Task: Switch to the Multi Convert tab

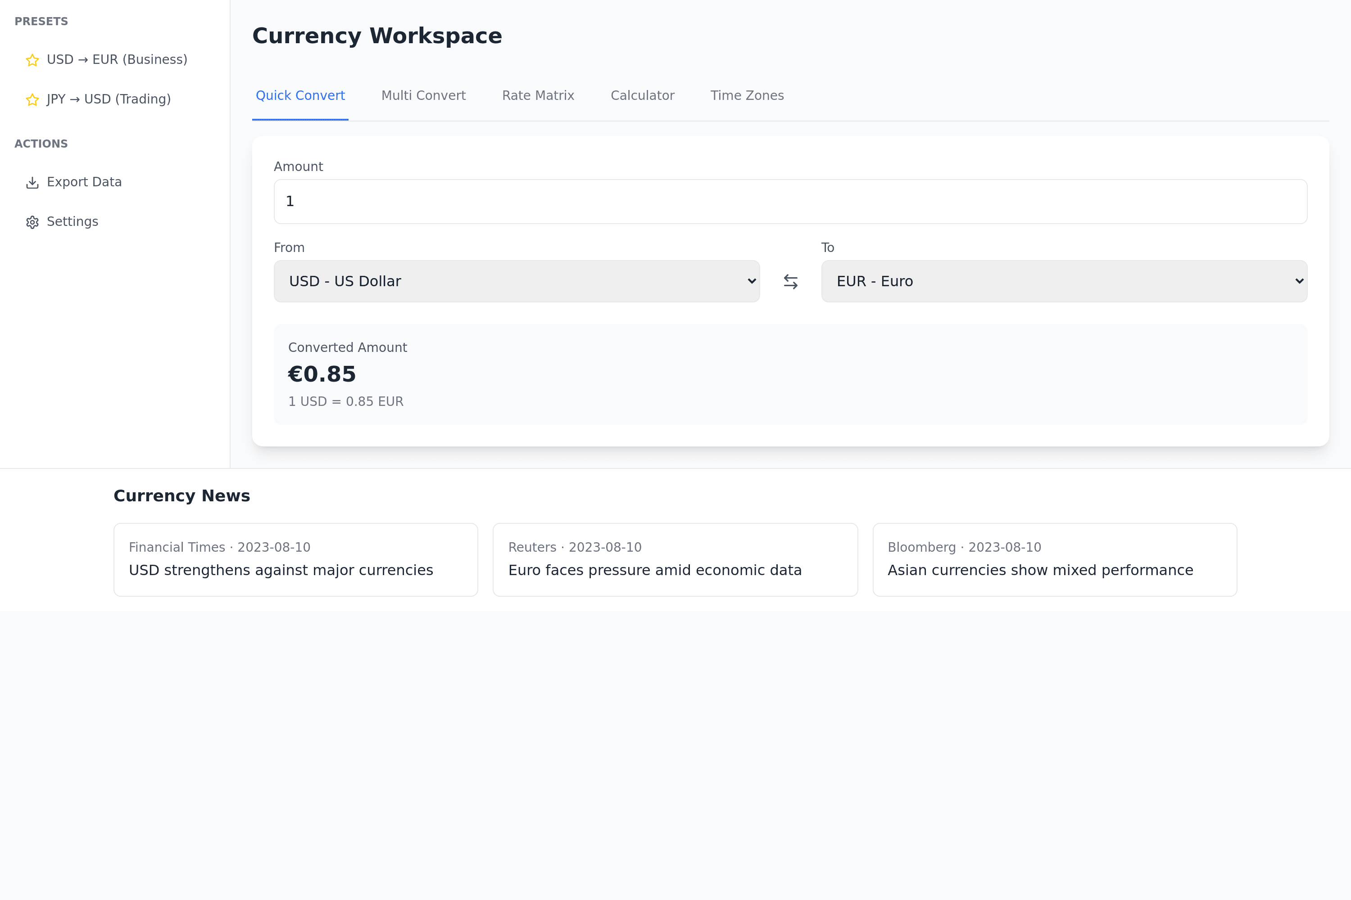Action: (423, 96)
